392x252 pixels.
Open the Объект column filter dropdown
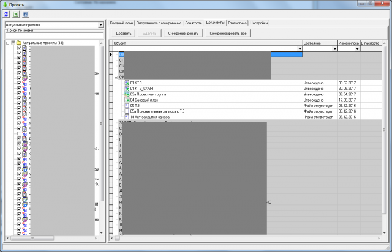click(x=300, y=49)
